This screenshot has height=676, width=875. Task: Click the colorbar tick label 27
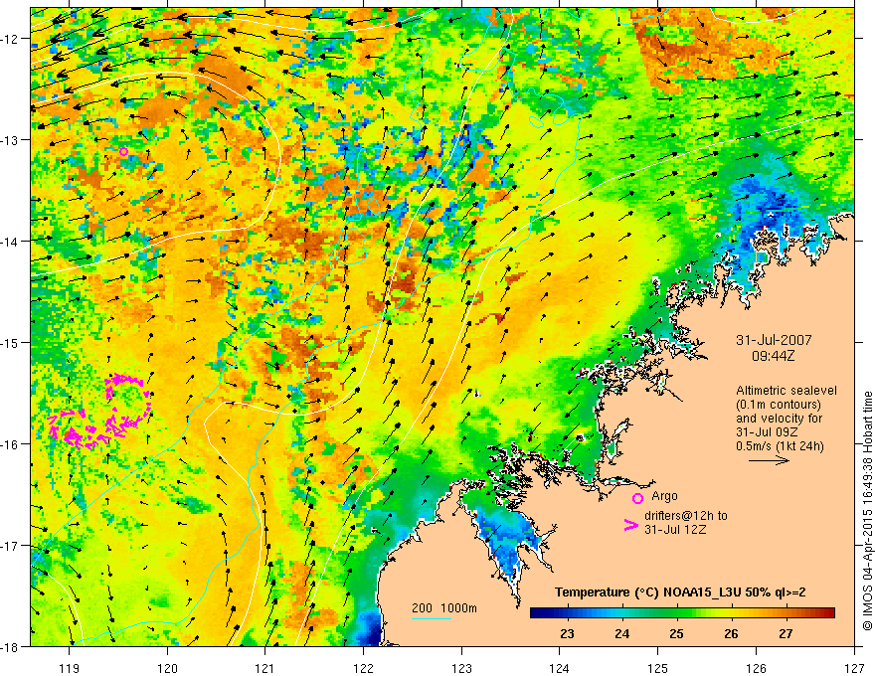click(x=786, y=634)
